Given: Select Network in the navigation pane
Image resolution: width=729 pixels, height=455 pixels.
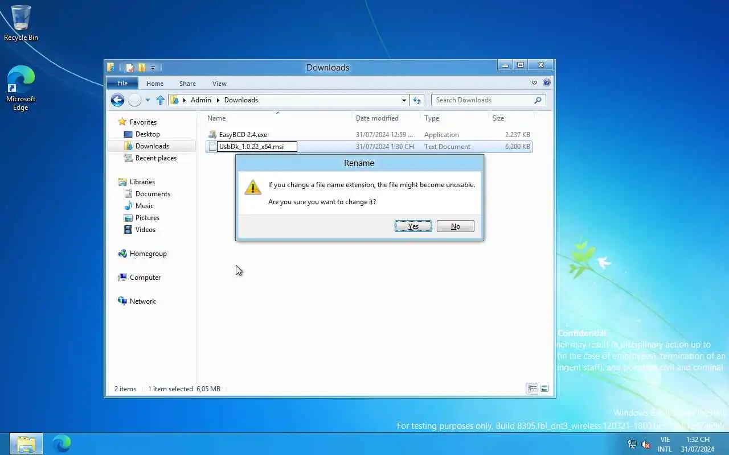Looking at the screenshot, I should [x=142, y=301].
